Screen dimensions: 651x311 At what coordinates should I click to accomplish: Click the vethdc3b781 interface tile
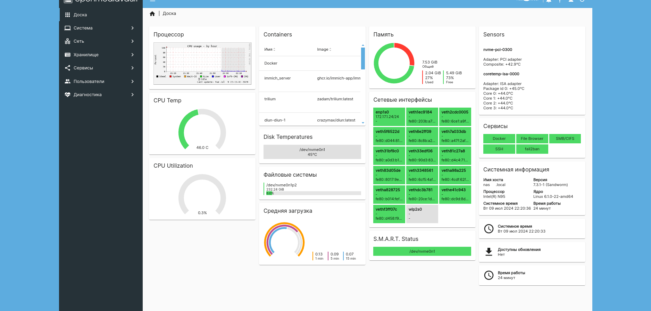click(422, 194)
